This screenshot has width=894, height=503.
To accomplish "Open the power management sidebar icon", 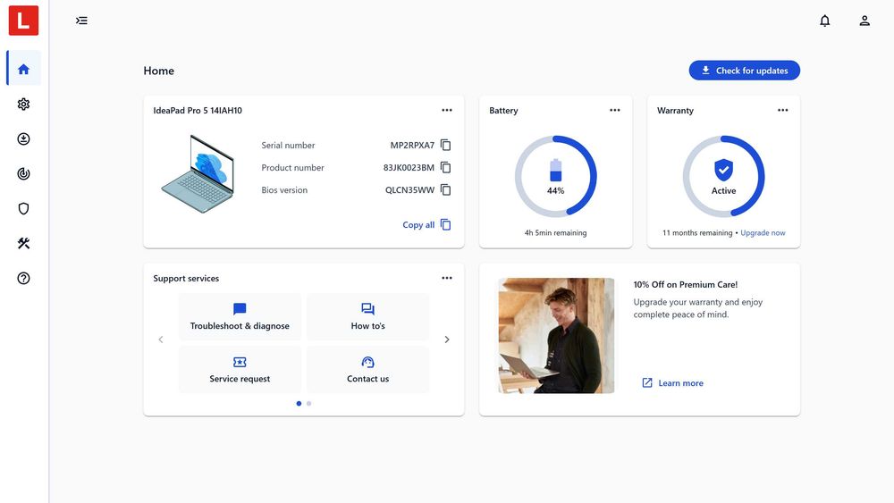I will point(23,173).
